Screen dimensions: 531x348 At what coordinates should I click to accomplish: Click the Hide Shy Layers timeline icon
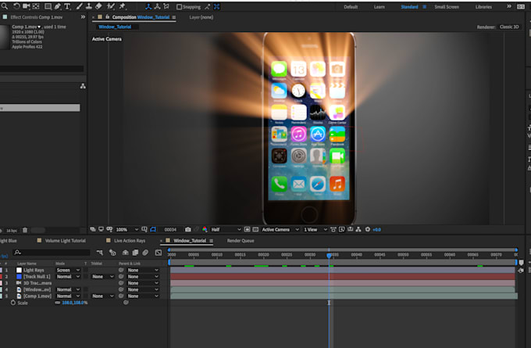coord(125,253)
